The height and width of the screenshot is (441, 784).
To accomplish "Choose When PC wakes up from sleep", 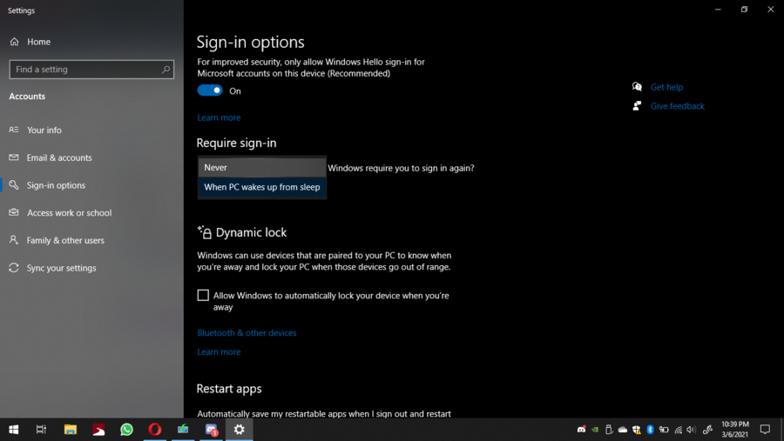I will coord(262,187).
